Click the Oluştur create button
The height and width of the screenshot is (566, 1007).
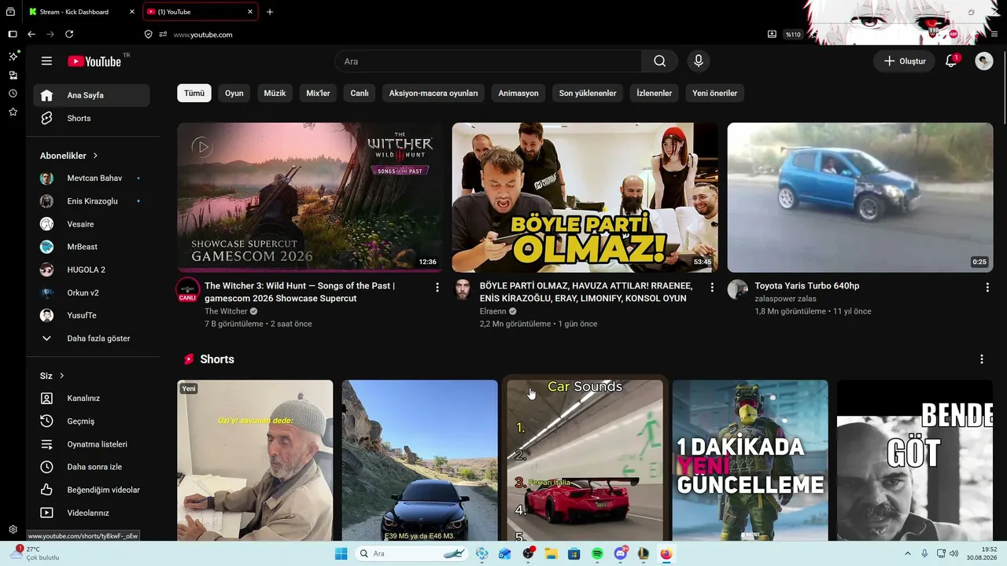[905, 61]
